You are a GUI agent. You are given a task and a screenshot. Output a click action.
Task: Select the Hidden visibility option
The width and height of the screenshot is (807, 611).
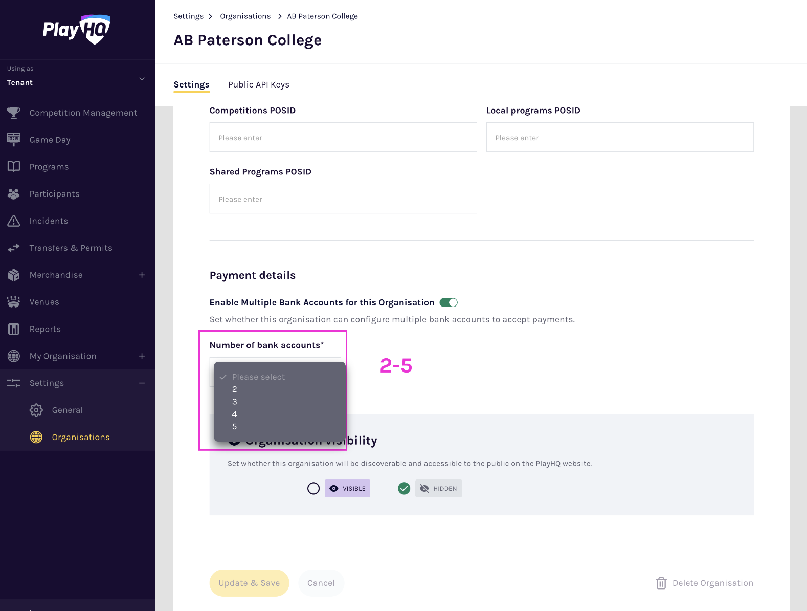[x=404, y=489]
